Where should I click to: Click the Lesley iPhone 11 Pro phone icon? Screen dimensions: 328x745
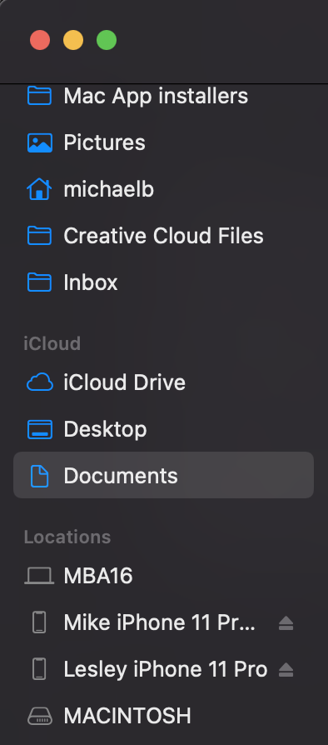[39, 669]
